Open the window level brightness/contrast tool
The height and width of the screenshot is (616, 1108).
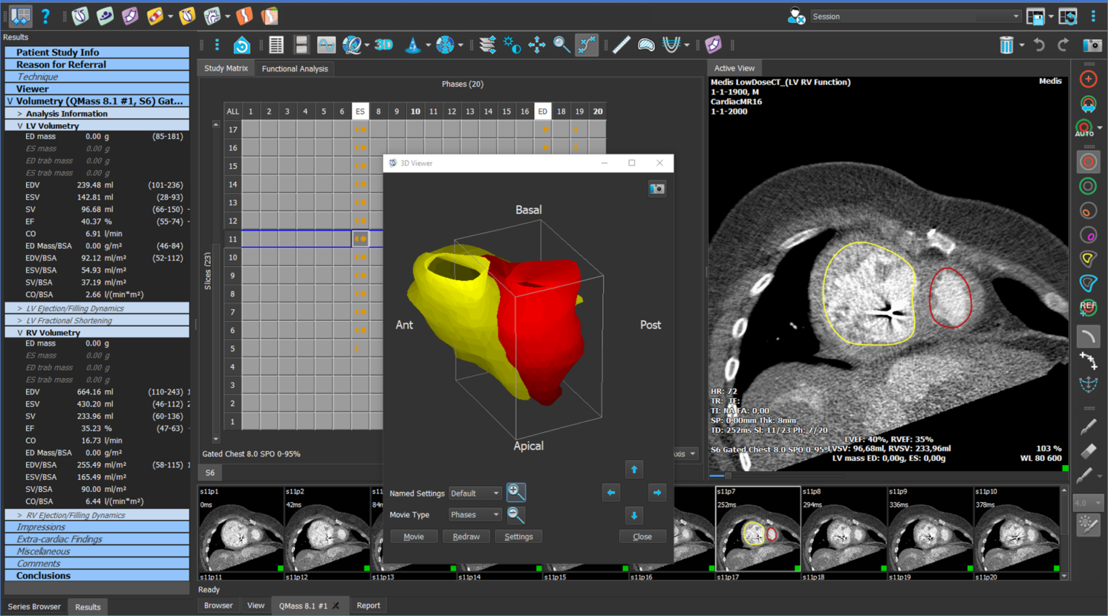click(x=511, y=45)
